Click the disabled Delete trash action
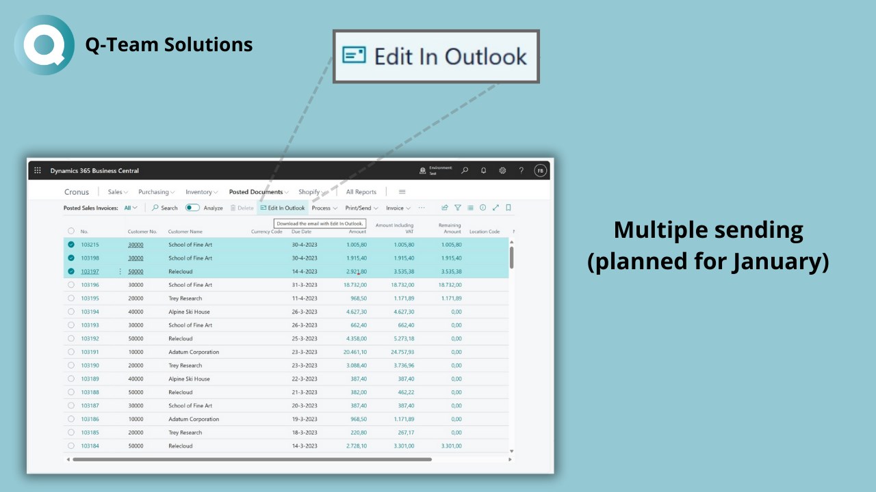 (242, 208)
